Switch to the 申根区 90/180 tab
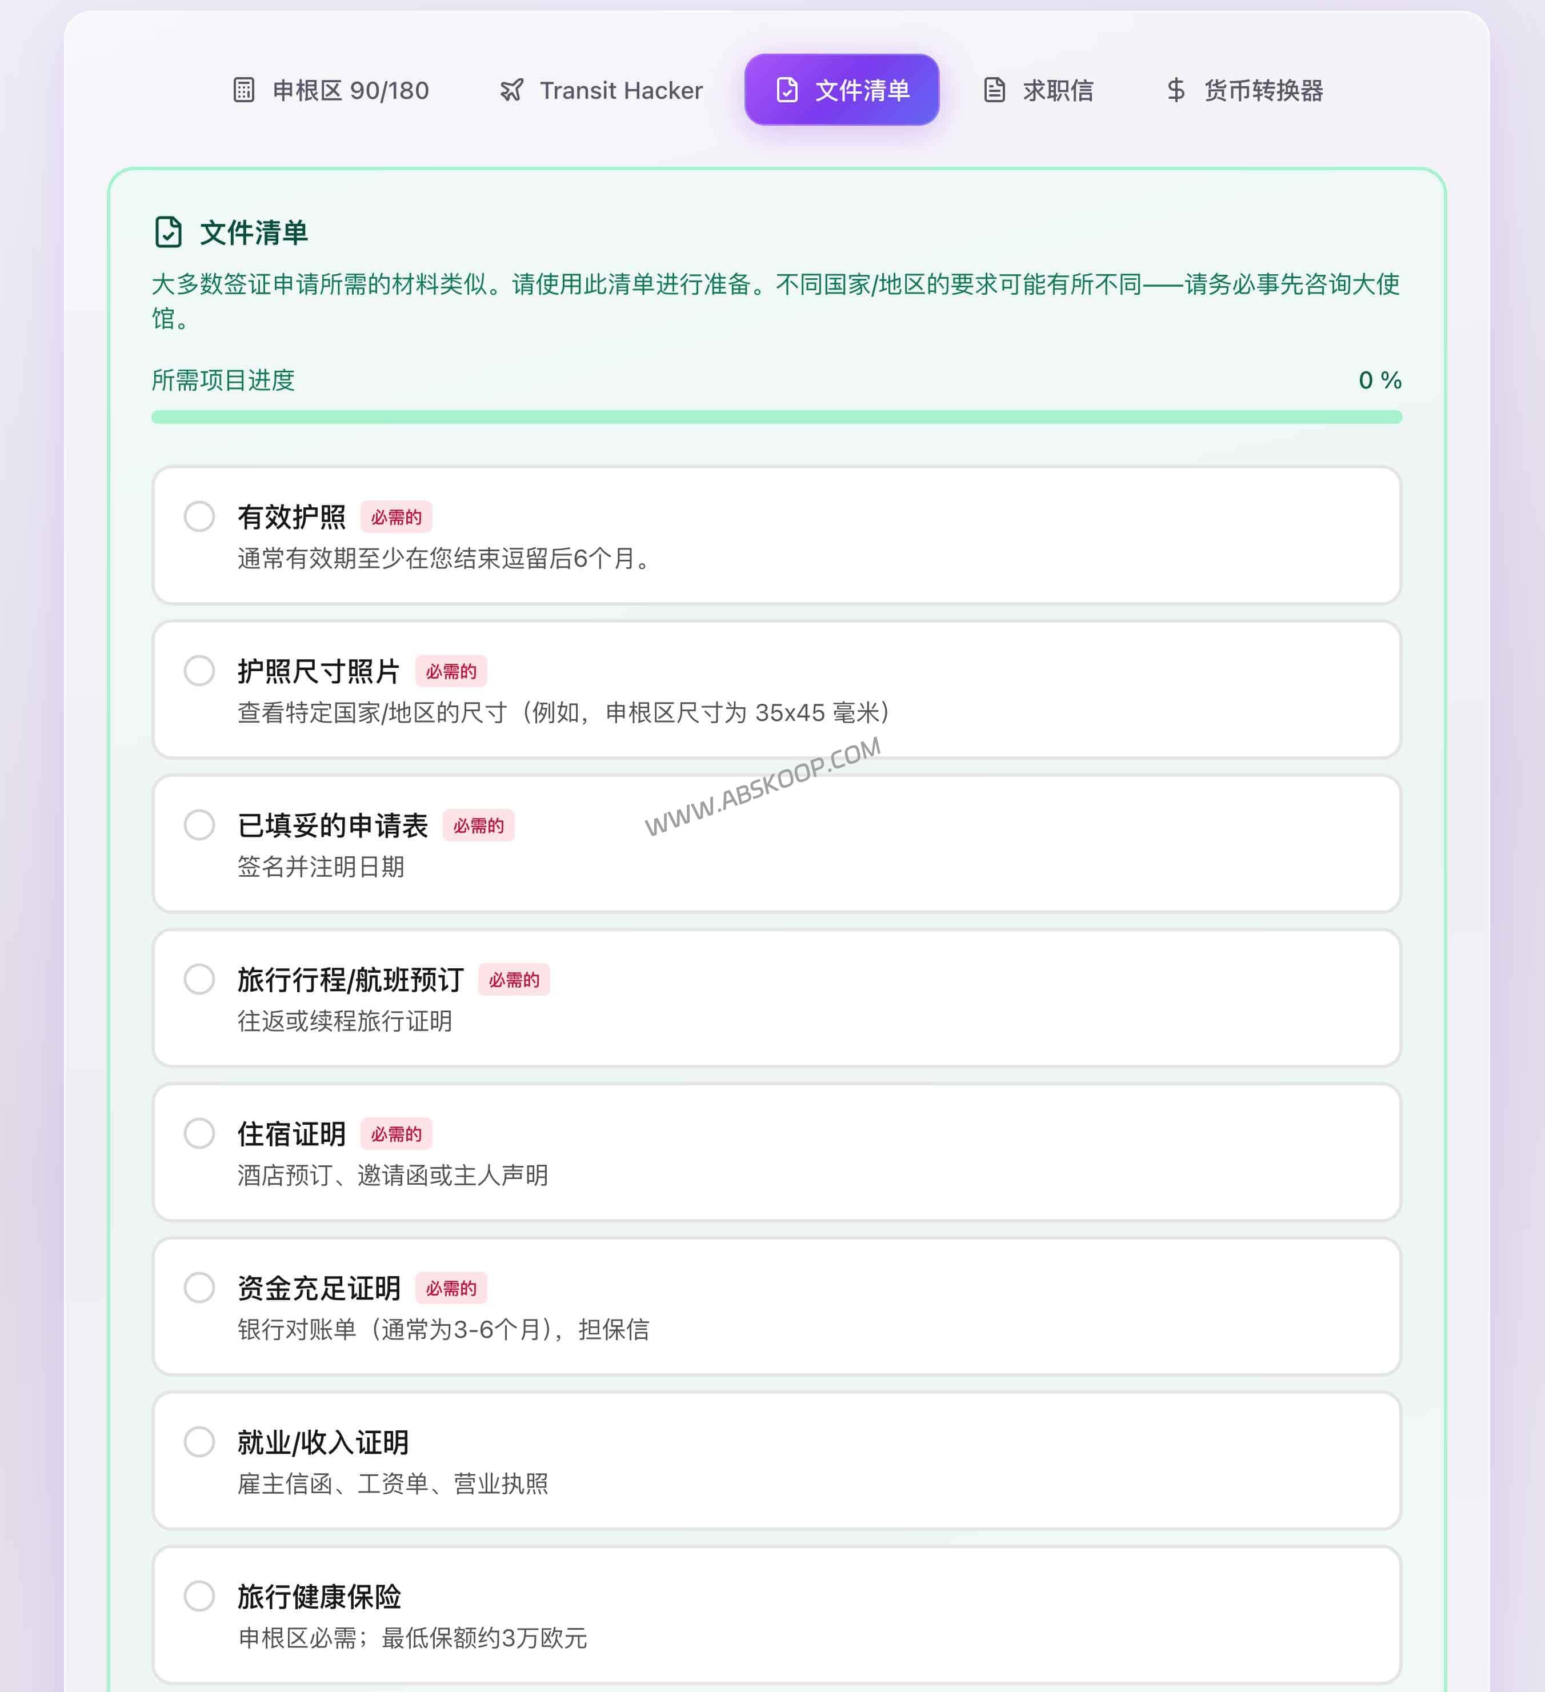 point(331,90)
